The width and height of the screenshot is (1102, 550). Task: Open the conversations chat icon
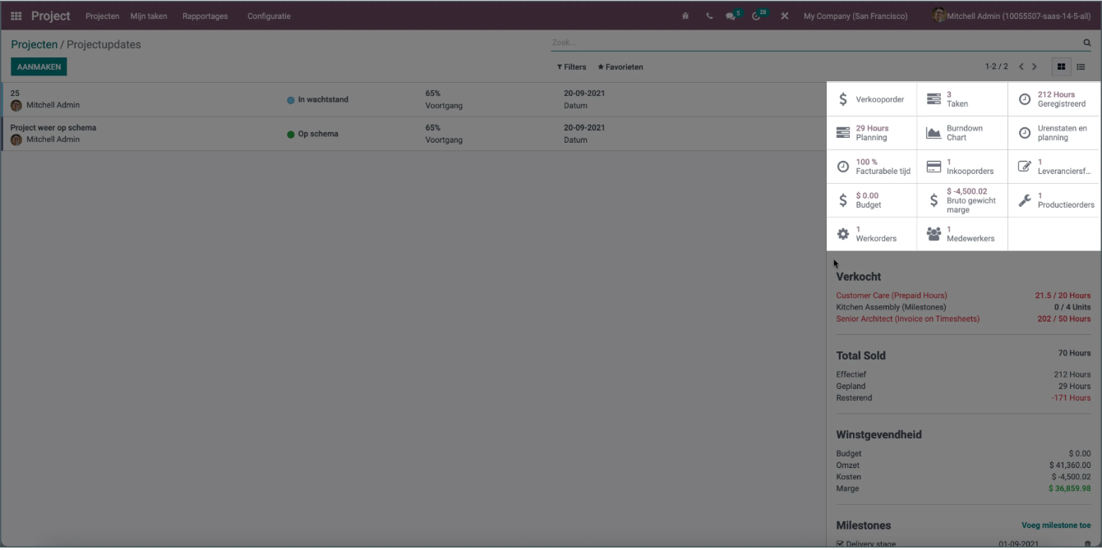[731, 16]
